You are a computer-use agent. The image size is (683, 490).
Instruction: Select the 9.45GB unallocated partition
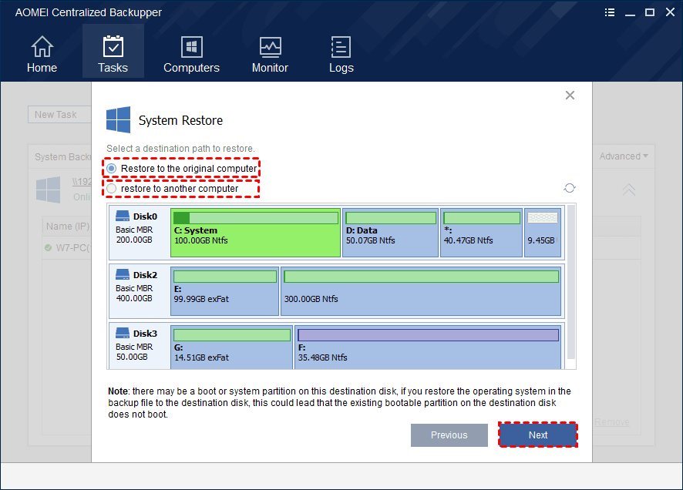[542, 233]
